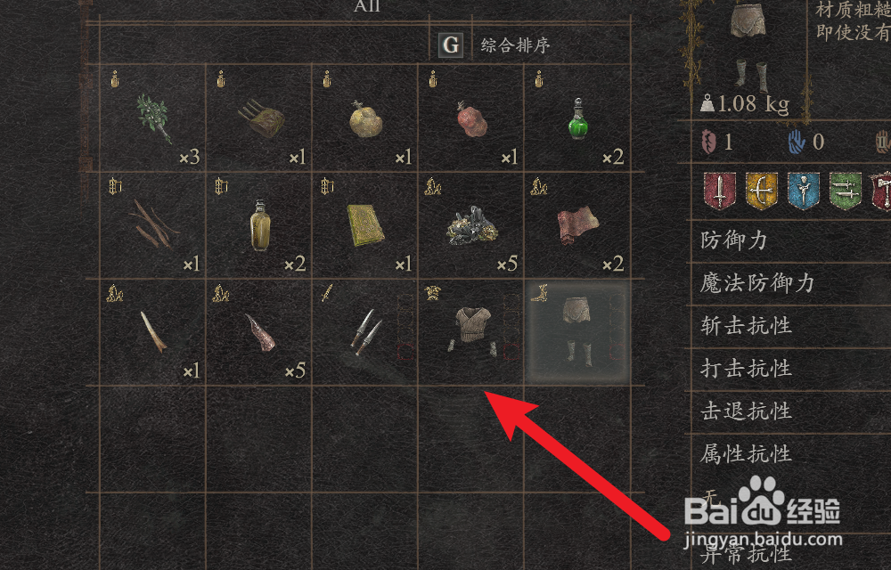Select the green spellbook item
Image resolution: width=891 pixels, height=570 pixels.
pyautogui.click(x=365, y=225)
